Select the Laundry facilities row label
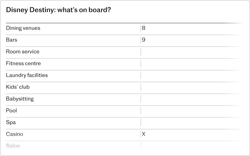 tap(27, 75)
